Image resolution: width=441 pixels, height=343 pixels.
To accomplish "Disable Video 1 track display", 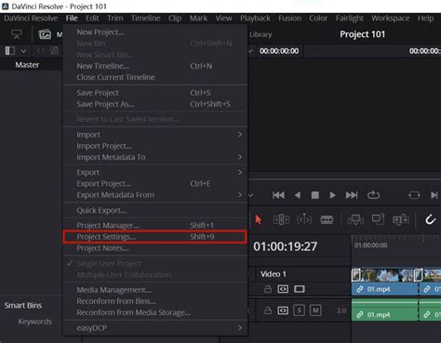I will 300,289.
